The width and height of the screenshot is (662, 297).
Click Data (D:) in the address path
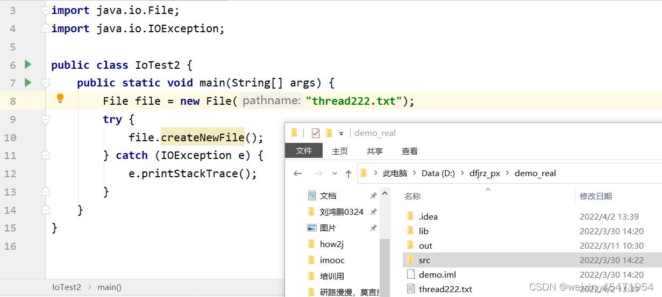coord(438,173)
